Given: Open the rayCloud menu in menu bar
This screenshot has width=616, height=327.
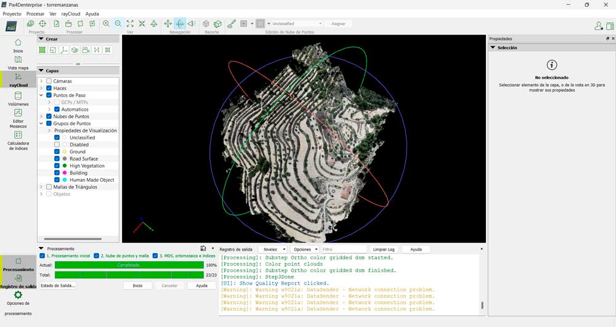Looking at the screenshot, I should click(70, 14).
